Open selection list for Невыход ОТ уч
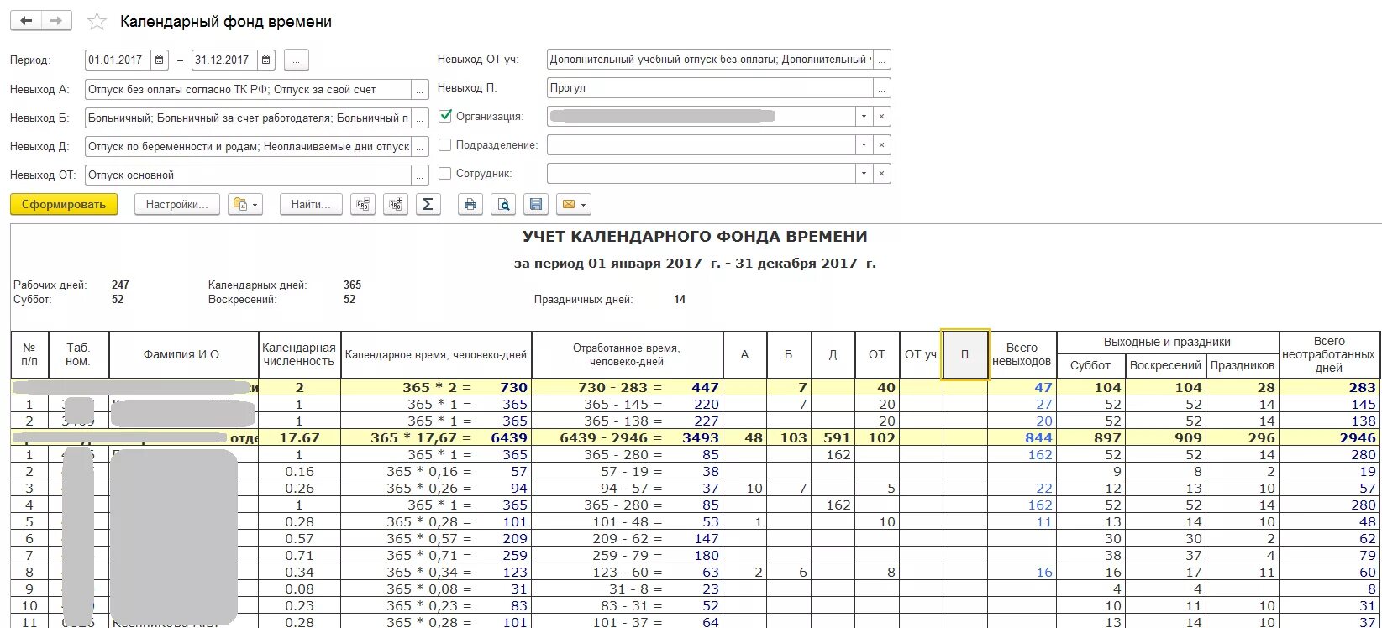 pos(881,60)
